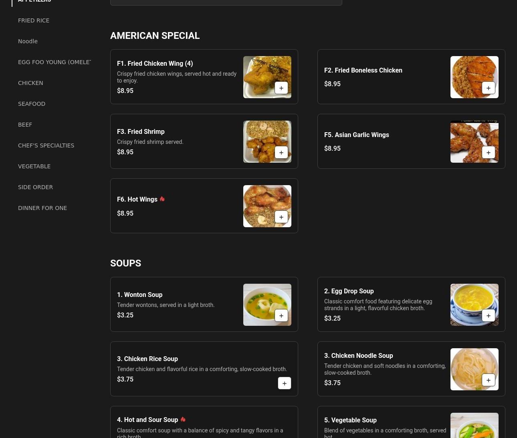This screenshot has height=438, width=517.
Task: Click the "5. Vegetable Soup" item name
Action: coord(350,420)
